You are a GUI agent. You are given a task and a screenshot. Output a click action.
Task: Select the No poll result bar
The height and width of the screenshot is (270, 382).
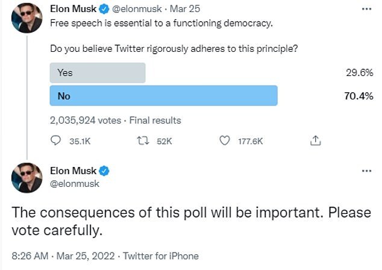click(x=164, y=95)
